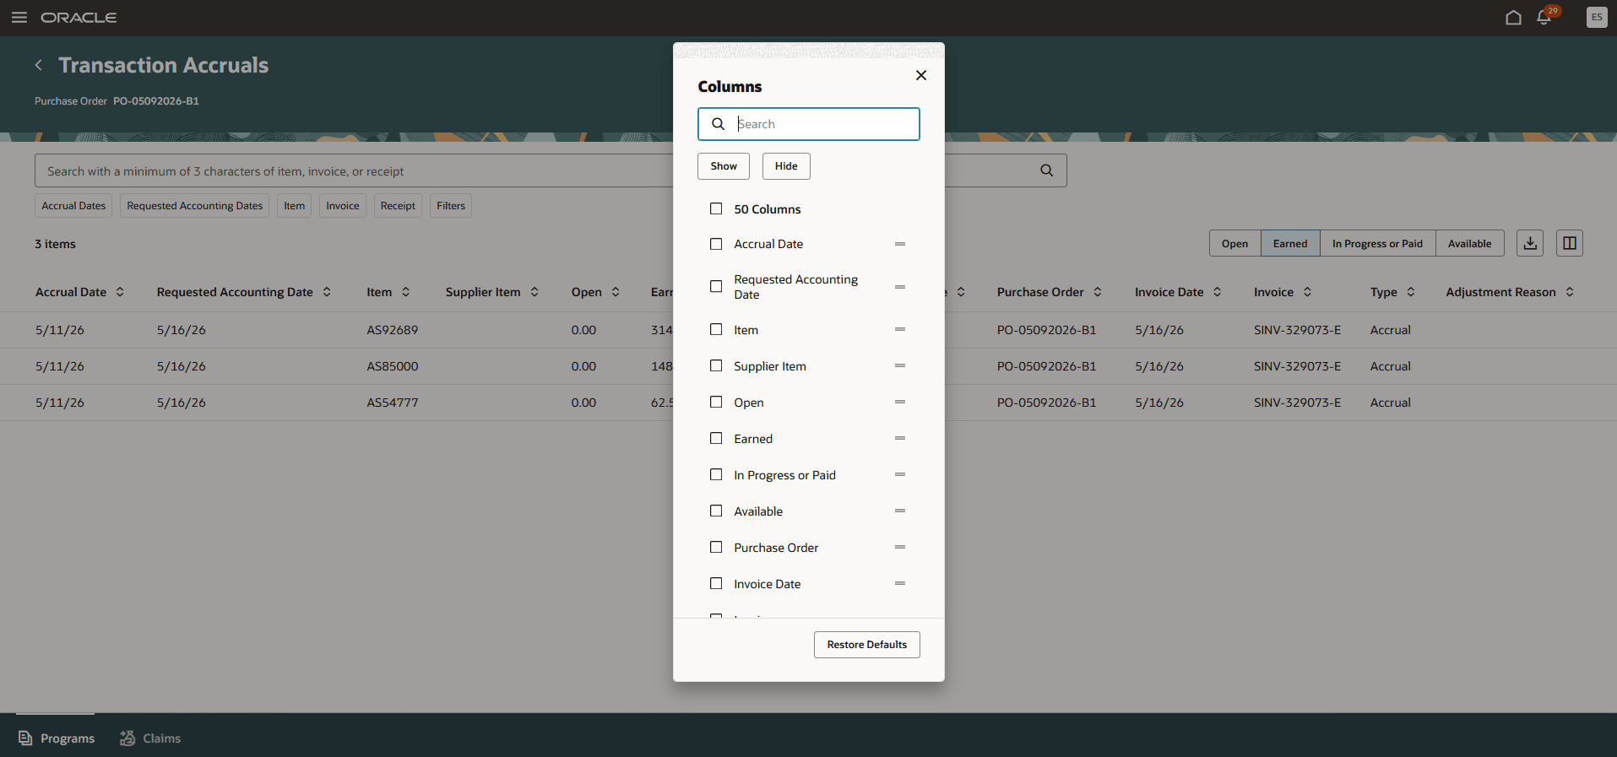The width and height of the screenshot is (1617, 757).
Task: Click the Hide button in Columns dialog
Action: pos(786,166)
